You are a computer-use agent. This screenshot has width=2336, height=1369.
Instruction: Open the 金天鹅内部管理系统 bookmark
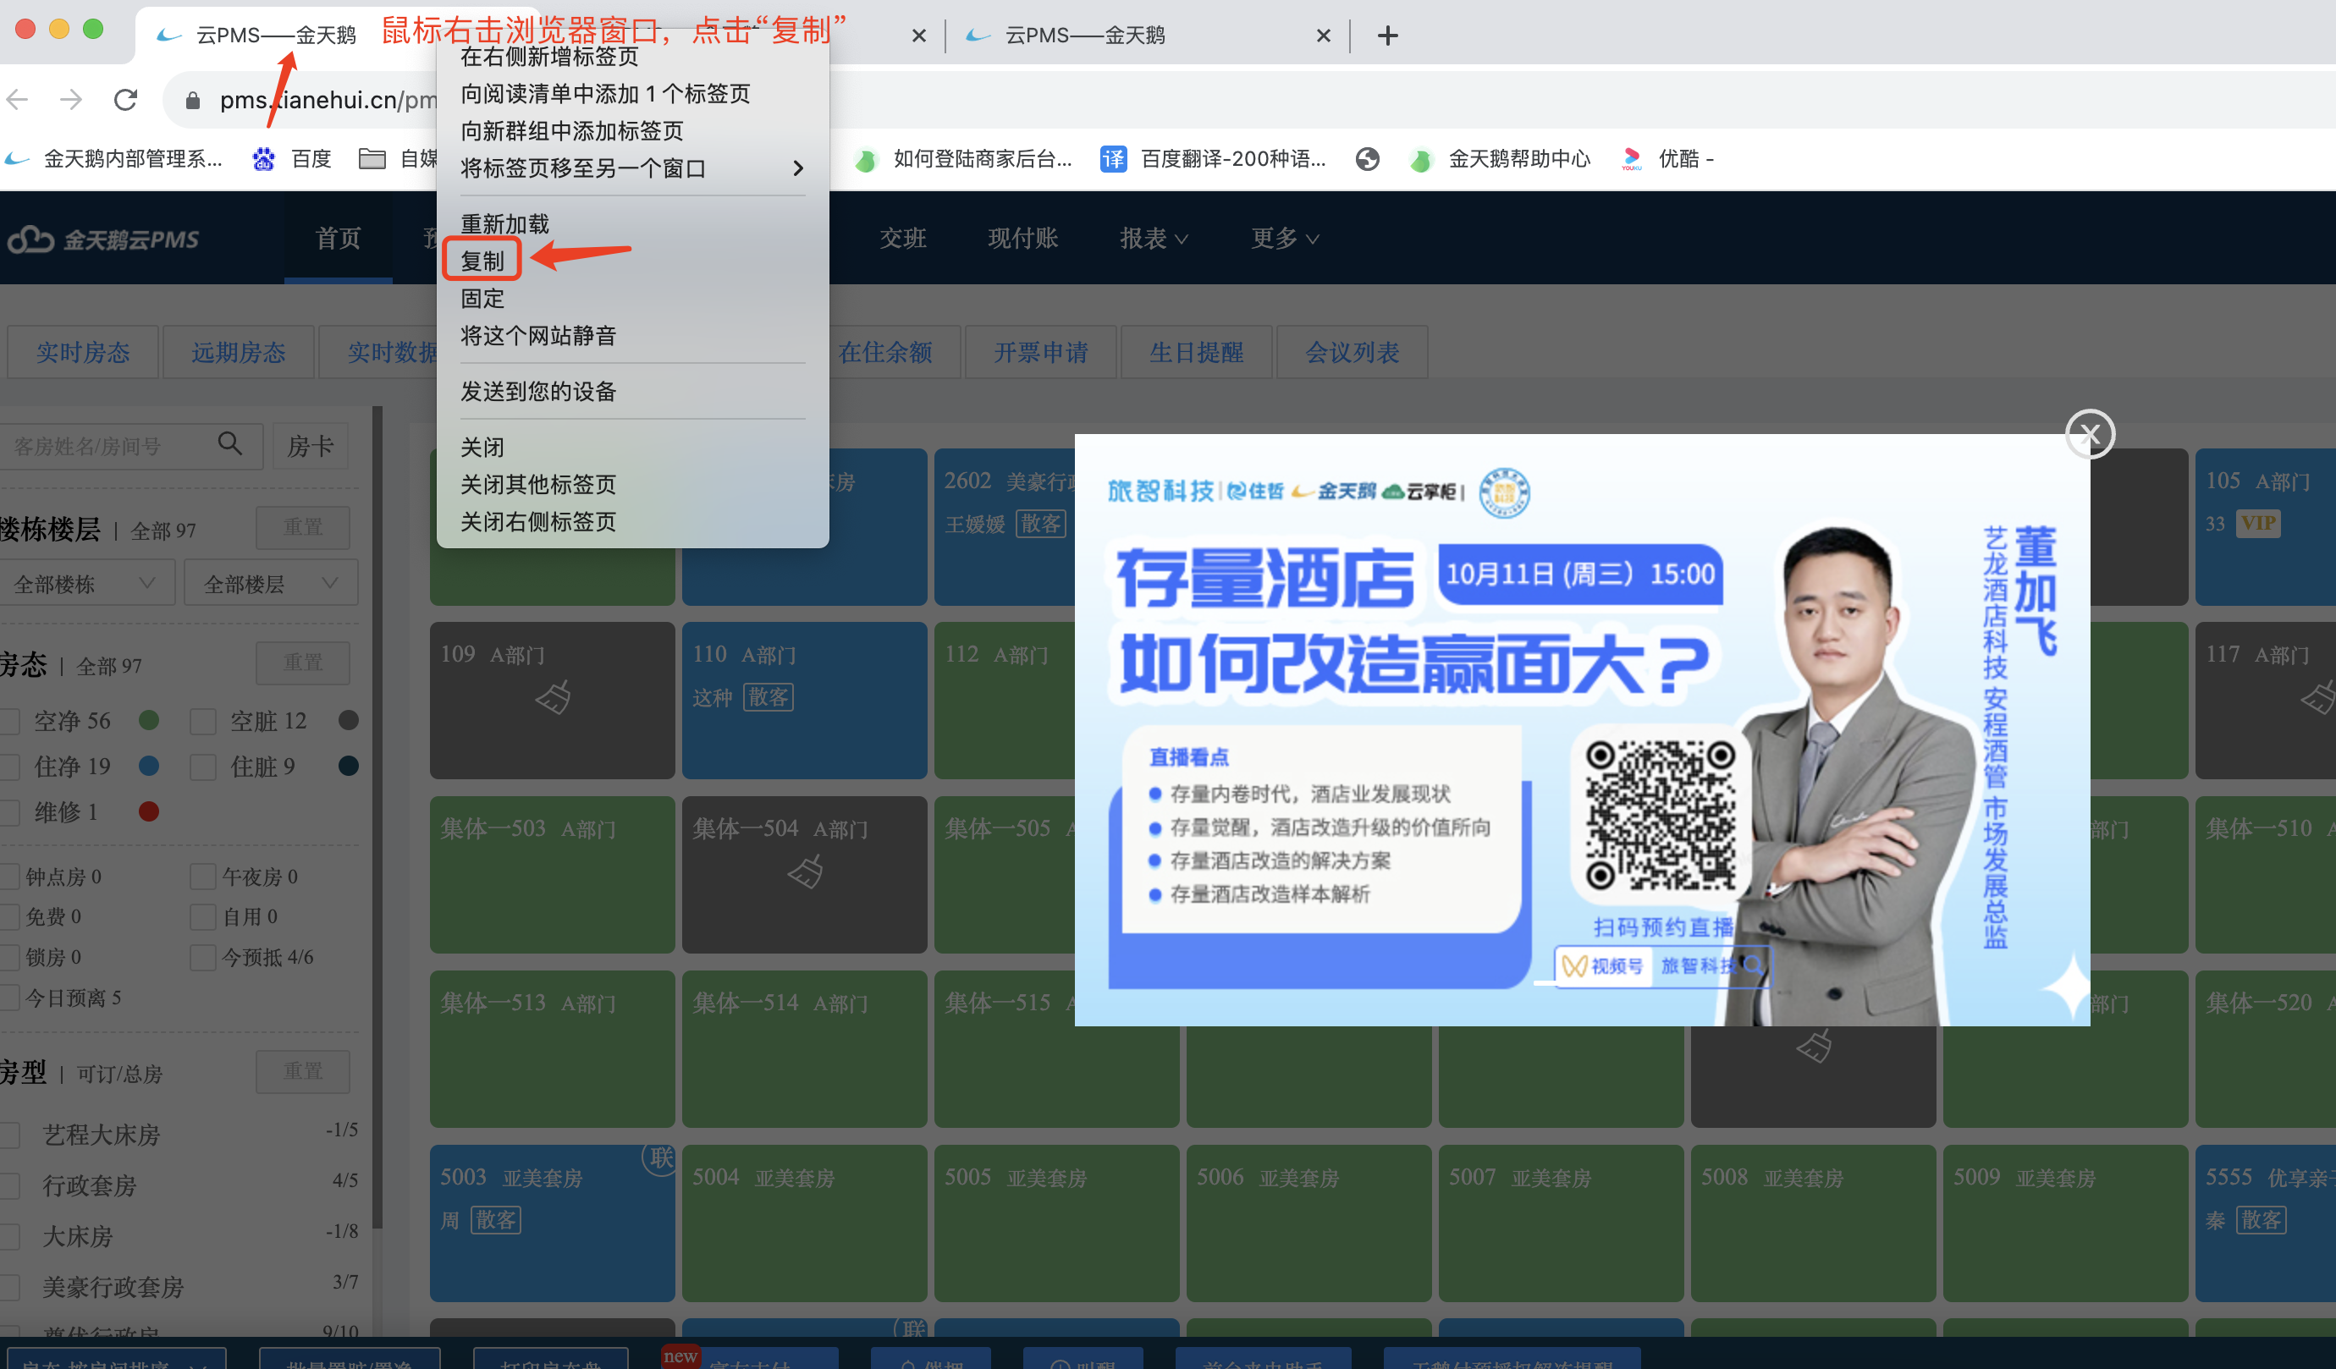113,158
